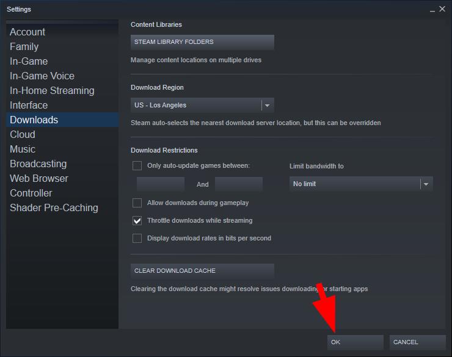Open the Web Browser settings
The image size is (452, 357).
pyautogui.click(x=62, y=178)
